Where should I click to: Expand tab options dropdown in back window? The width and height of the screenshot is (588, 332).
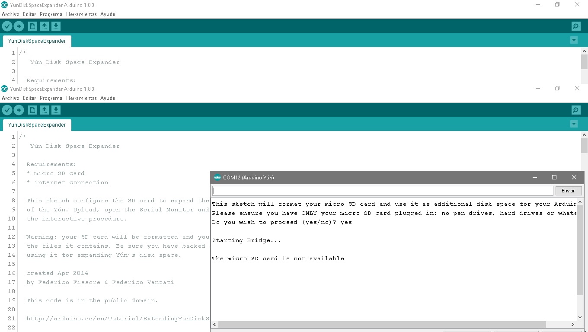tap(574, 40)
